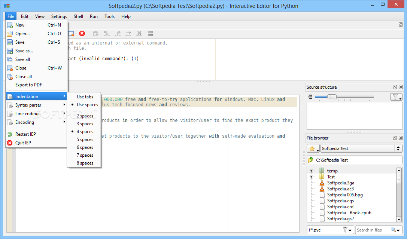This screenshot has height=239, width=407.
Task: Choose Export to PDF in File menu
Action: click(36, 85)
